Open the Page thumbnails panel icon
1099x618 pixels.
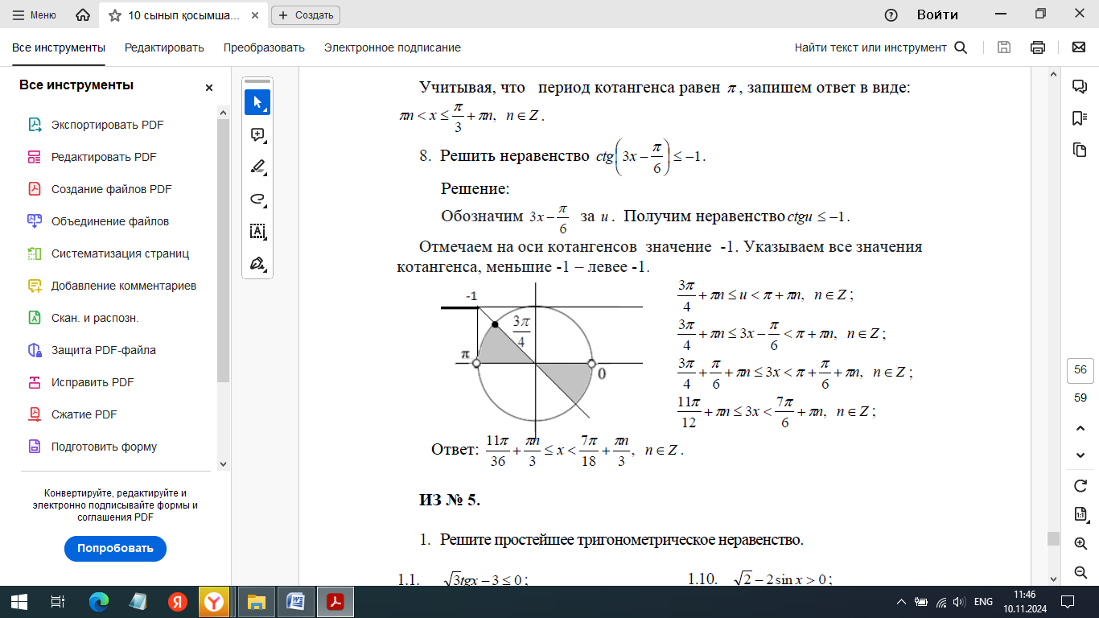[x=1080, y=150]
